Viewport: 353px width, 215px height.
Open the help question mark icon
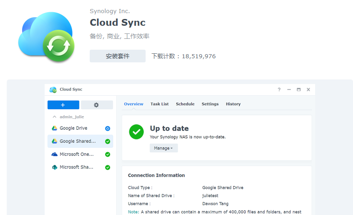pos(279,89)
